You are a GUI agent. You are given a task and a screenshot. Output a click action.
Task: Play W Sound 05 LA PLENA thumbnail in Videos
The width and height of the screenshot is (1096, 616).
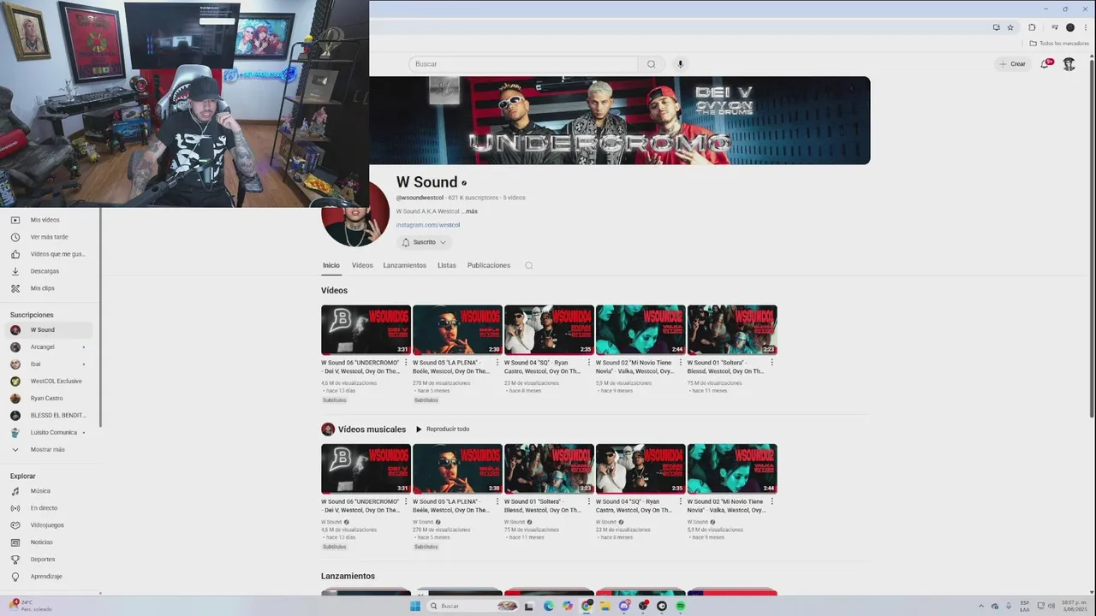click(457, 329)
